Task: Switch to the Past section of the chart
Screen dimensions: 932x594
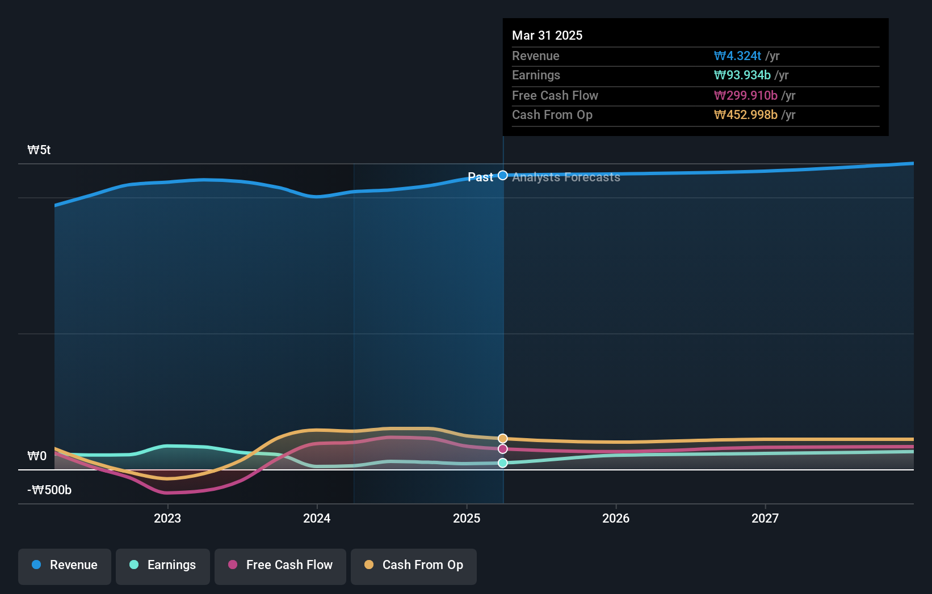Action: (x=480, y=177)
